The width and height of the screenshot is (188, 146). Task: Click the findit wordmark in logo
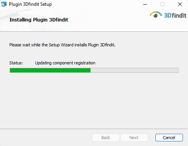coord(179,15)
